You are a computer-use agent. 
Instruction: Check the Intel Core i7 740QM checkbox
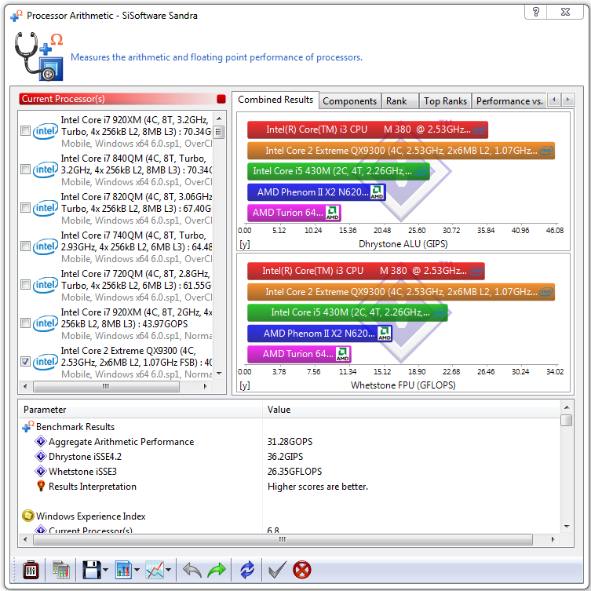pyautogui.click(x=25, y=246)
